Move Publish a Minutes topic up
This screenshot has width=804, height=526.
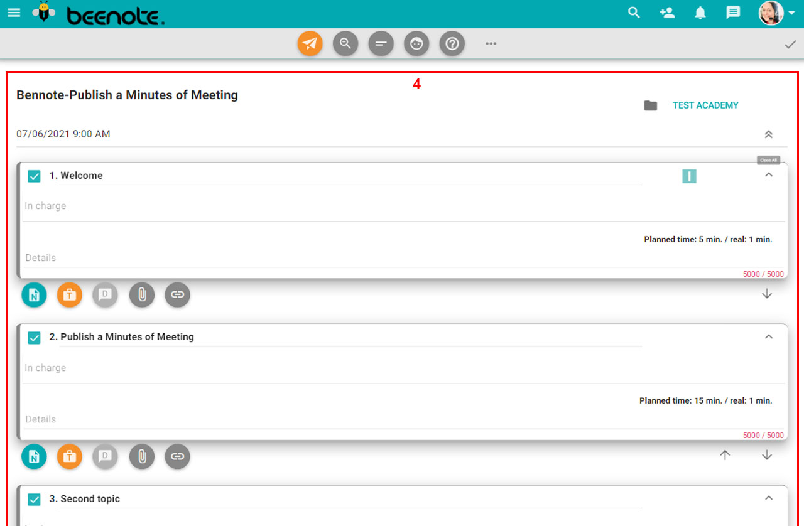[x=725, y=455]
